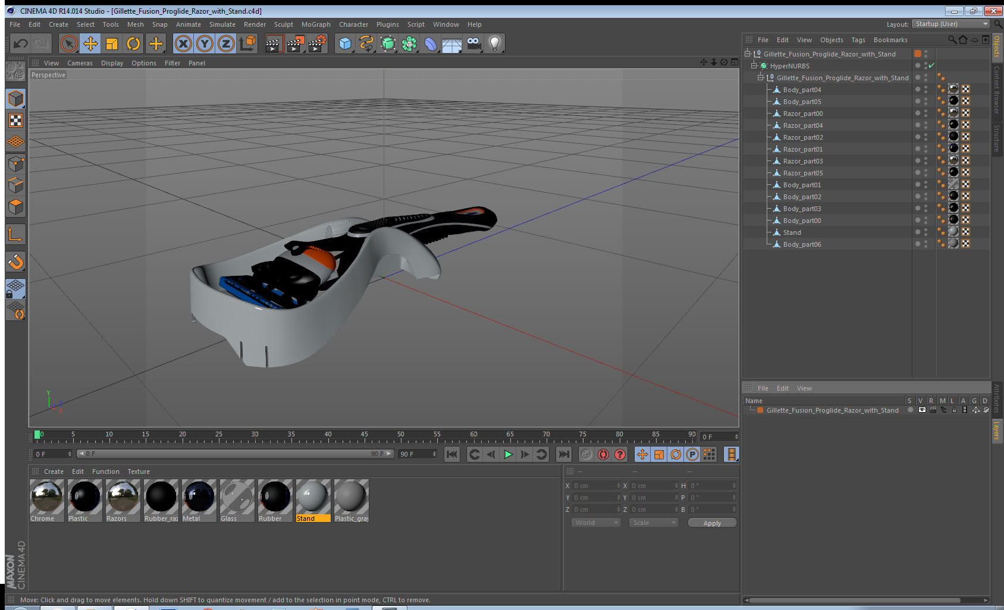Open the Array modeling objects icon

coord(409,43)
